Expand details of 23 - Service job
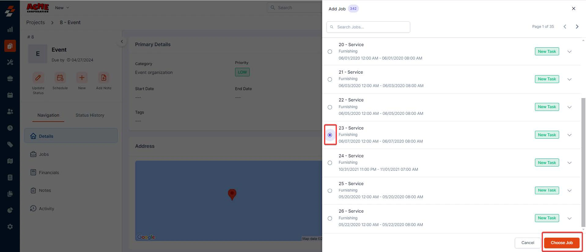The image size is (586, 252). pos(569,135)
